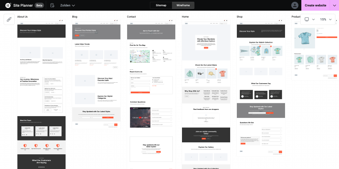Open the user account avatar
Viewport: 339px width, 169px height.
tap(295, 5)
